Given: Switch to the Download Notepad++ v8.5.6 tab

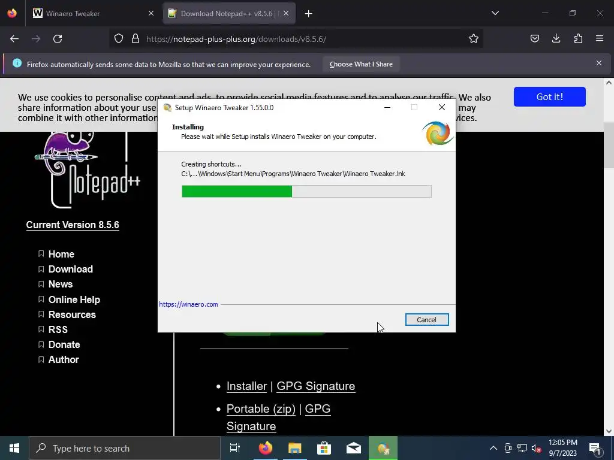Looking at the screenshot, I should click(229, 13).
